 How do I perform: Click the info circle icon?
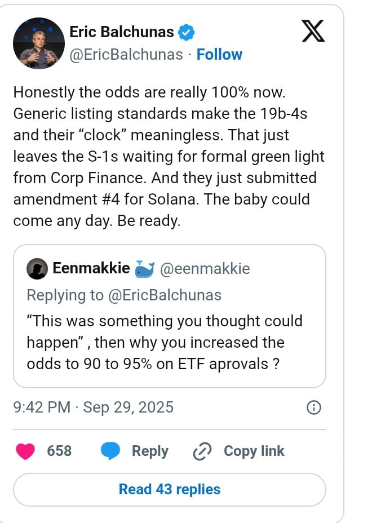(313, 407)
